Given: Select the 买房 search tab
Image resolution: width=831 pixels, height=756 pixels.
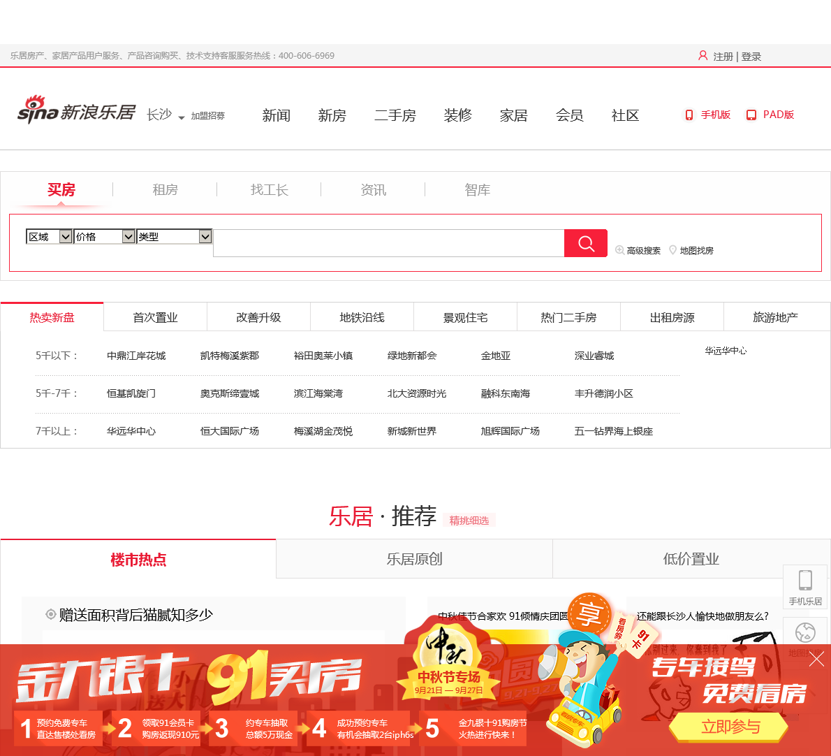Looking at the screenshot, I should 61,190.
